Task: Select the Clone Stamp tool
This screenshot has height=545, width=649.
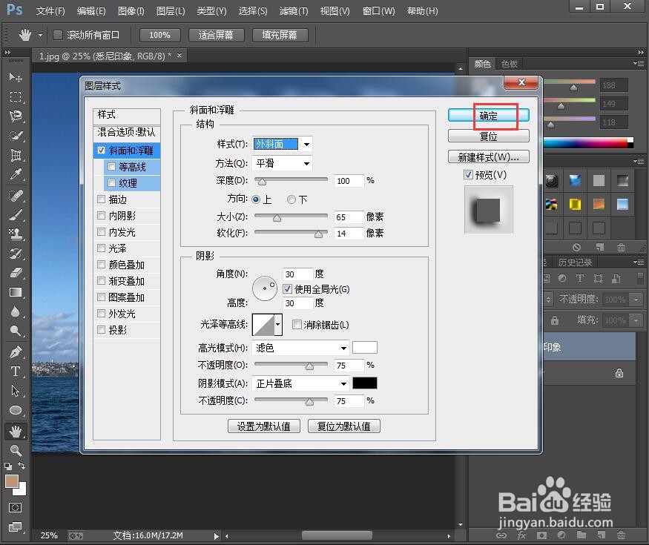Action: (x=16, y=234)
